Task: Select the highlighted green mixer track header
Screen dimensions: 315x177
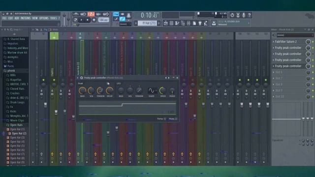Action: click(x=54, y=36)
